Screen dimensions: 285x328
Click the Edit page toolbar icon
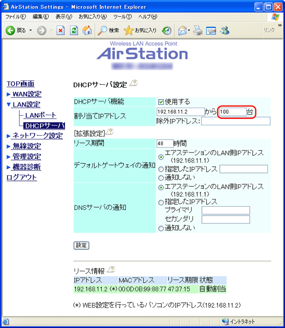[x=211, y=30]
